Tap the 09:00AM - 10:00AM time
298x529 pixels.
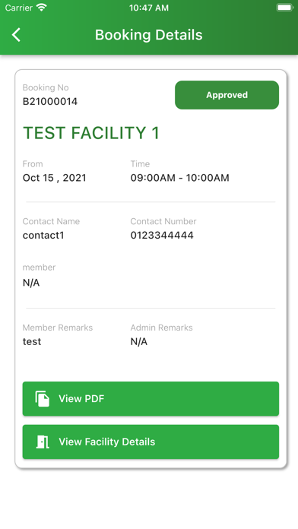180,178
